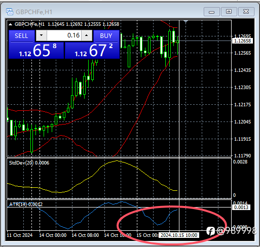Viewport: 260px width, 247px height.
Task: Decrease lot volume with down arrow
Action: pos(42,35)
